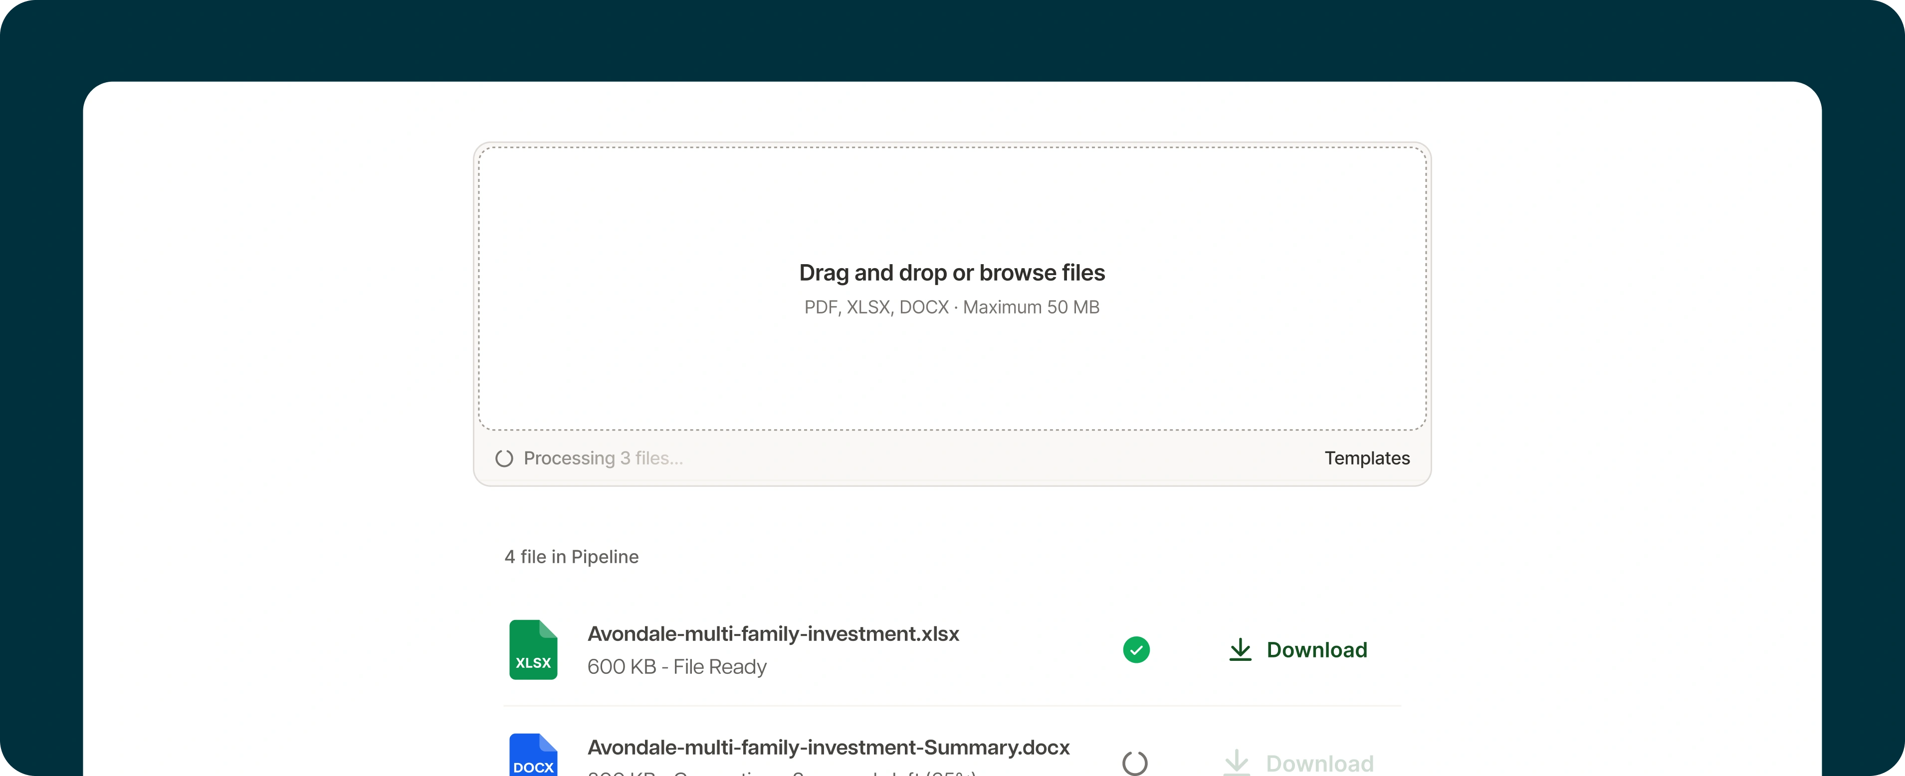Select the Avondale-multi-family-investment.xlsx file name
Screen dimensions: 1905x776
pos(773,634)
